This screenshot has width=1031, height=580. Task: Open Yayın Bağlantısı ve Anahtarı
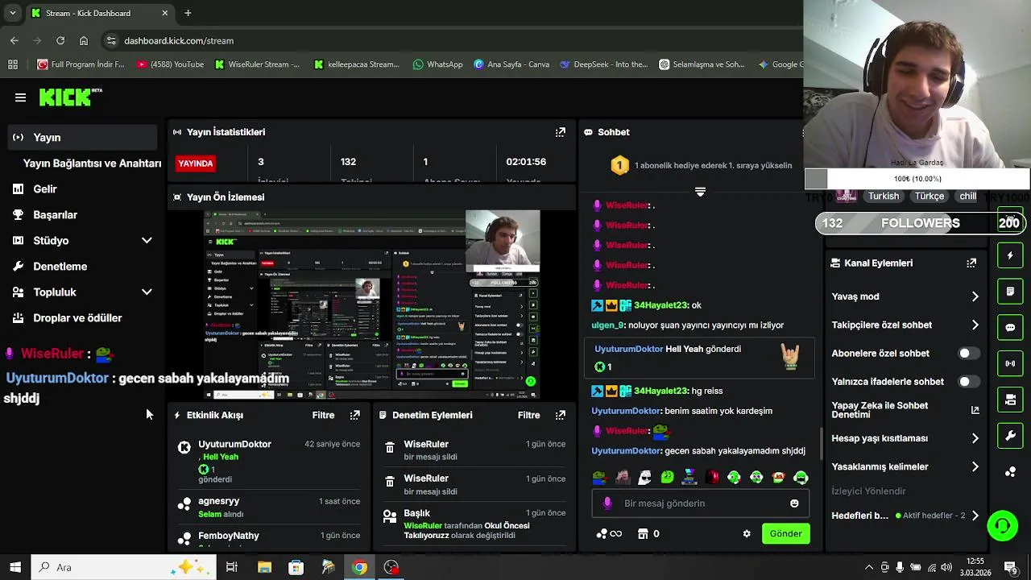92,164
